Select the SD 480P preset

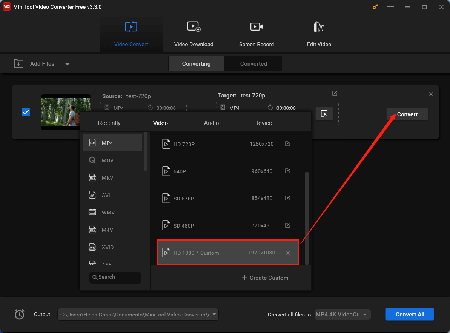pos(228,225)
